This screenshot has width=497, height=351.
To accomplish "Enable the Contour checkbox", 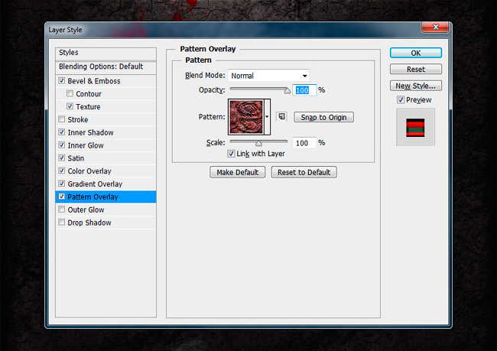I will 70,93.
